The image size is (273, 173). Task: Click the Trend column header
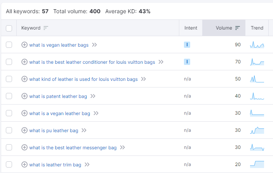coord(257,28)
